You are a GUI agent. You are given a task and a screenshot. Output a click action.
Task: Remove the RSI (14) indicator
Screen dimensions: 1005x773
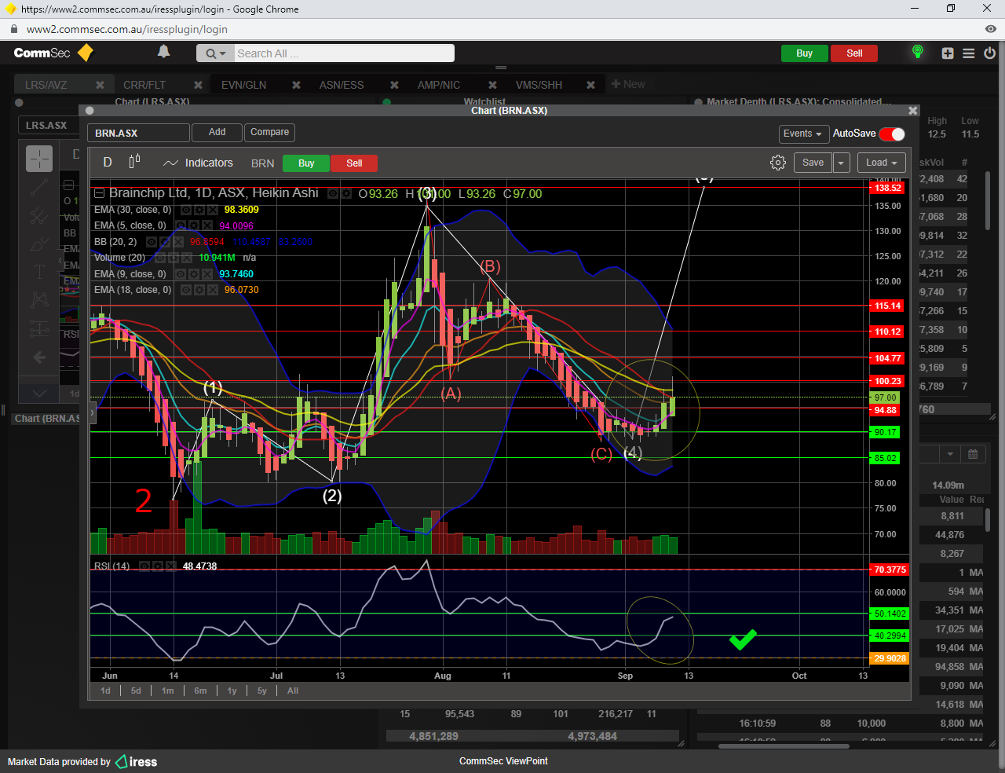(x=170, y=566)
